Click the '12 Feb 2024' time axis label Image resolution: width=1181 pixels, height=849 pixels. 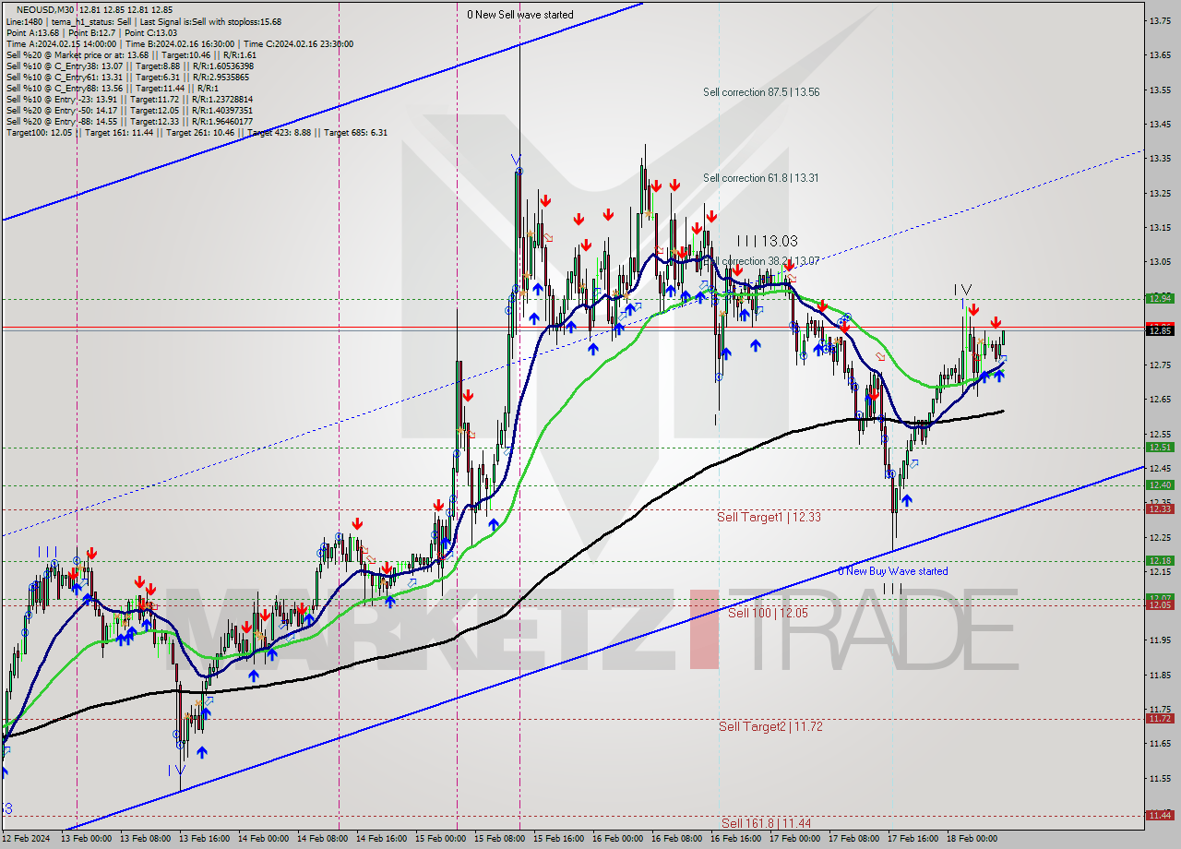tap(27, 839)
